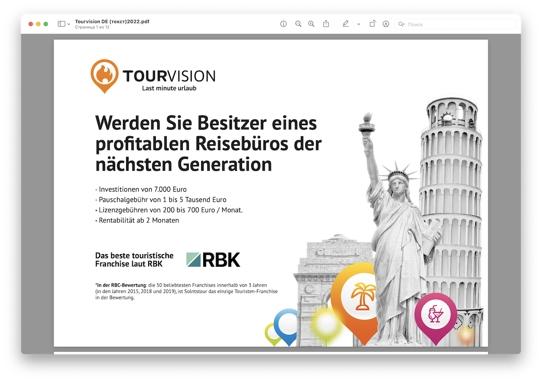Close the Preview window
The image size is (542, 382).
(x=31, y=24)
